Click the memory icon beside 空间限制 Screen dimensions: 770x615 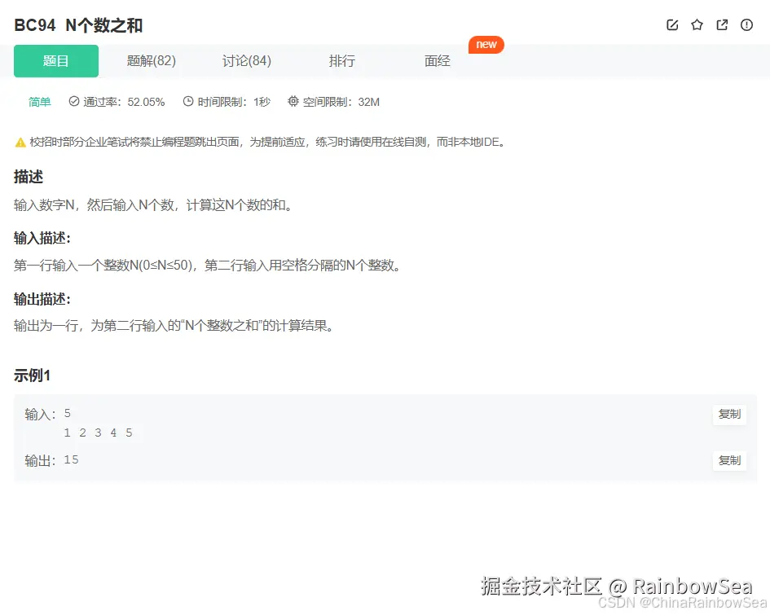tap(292, 101)
